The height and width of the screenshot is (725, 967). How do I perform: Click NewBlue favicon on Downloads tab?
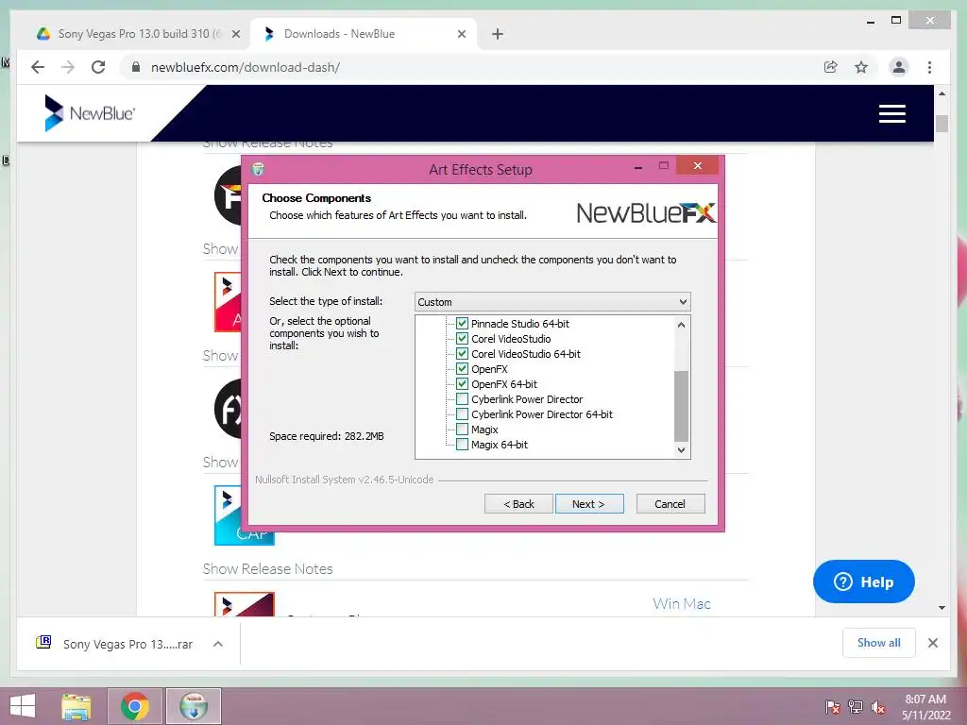(269, 34)
